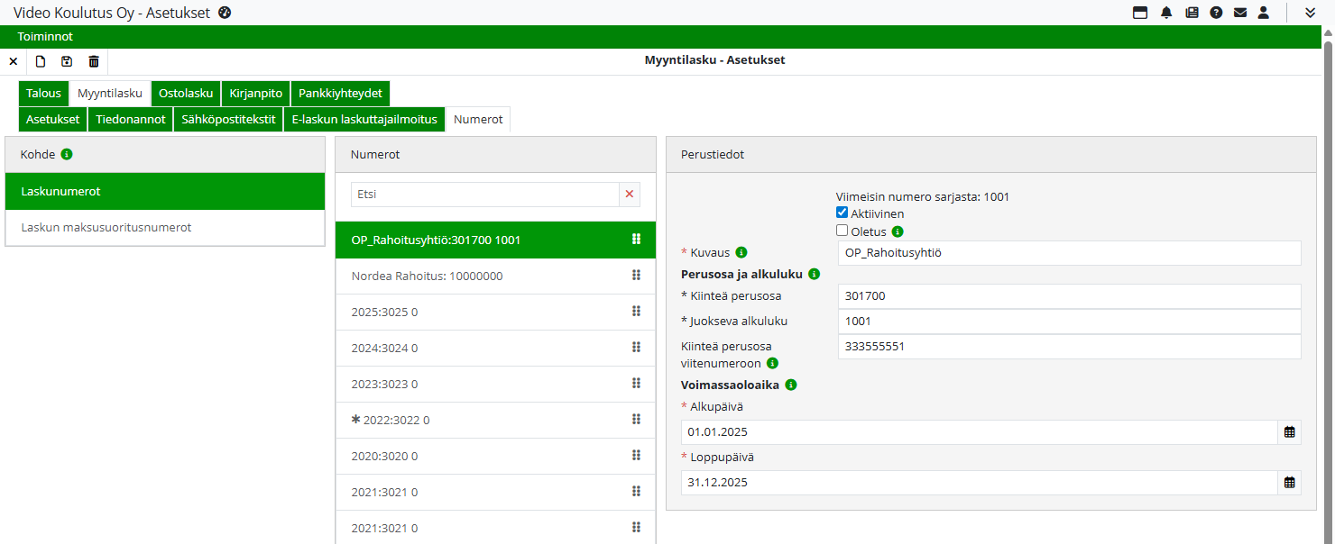Uncheck the Aktiivinen checkbox
The width and height of the screenshot is (1335, 544).
(x=842, y=213)
